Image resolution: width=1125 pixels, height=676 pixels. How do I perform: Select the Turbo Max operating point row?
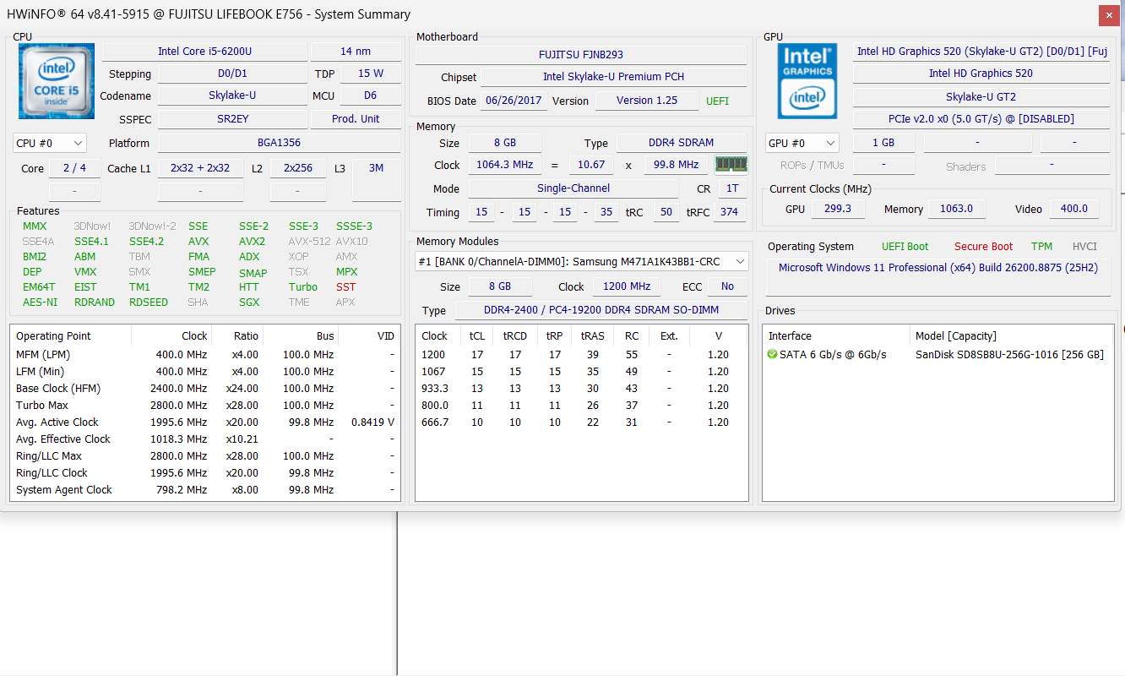(x=204, y=406)
